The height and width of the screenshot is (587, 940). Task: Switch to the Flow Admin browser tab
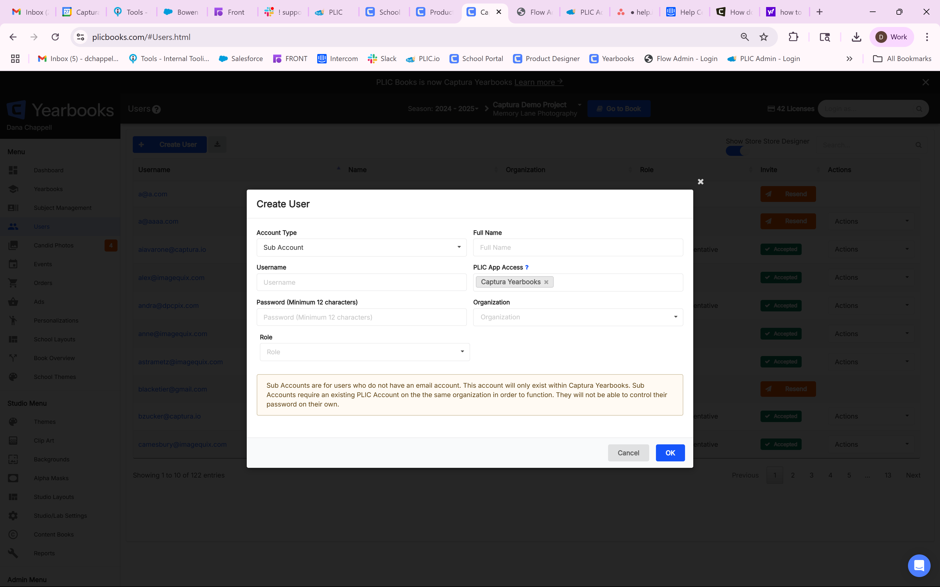[535, 12]
